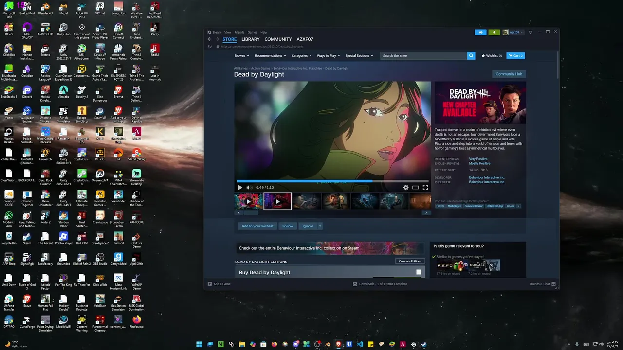Screen dimensions: 623x350
Task: Open Roblox Player desktop shortcut
Action: (x=63, y=238)
